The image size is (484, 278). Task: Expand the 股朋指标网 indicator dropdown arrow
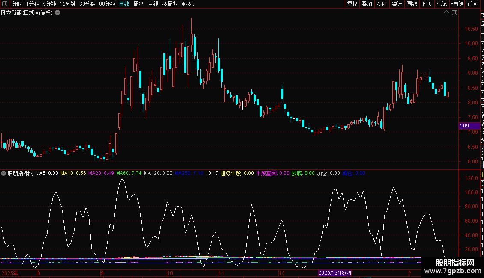[x=3, y=173]
